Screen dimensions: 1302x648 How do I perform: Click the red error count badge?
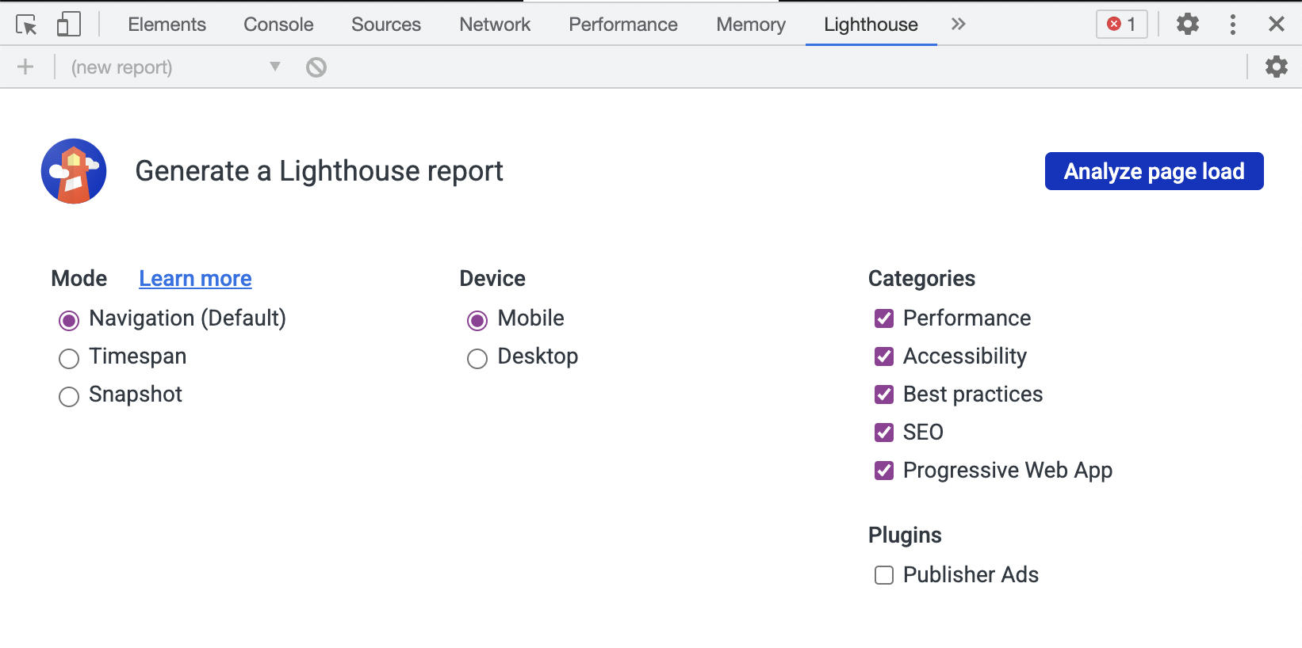1121,25
